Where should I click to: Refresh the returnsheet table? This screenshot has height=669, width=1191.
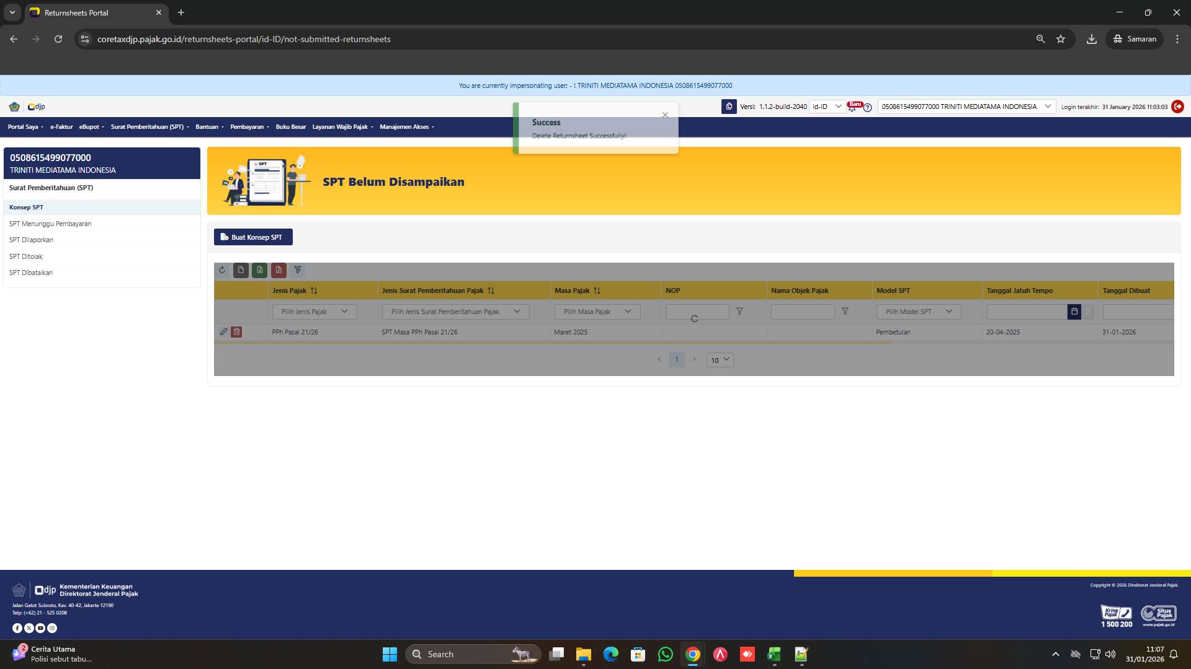222,270
